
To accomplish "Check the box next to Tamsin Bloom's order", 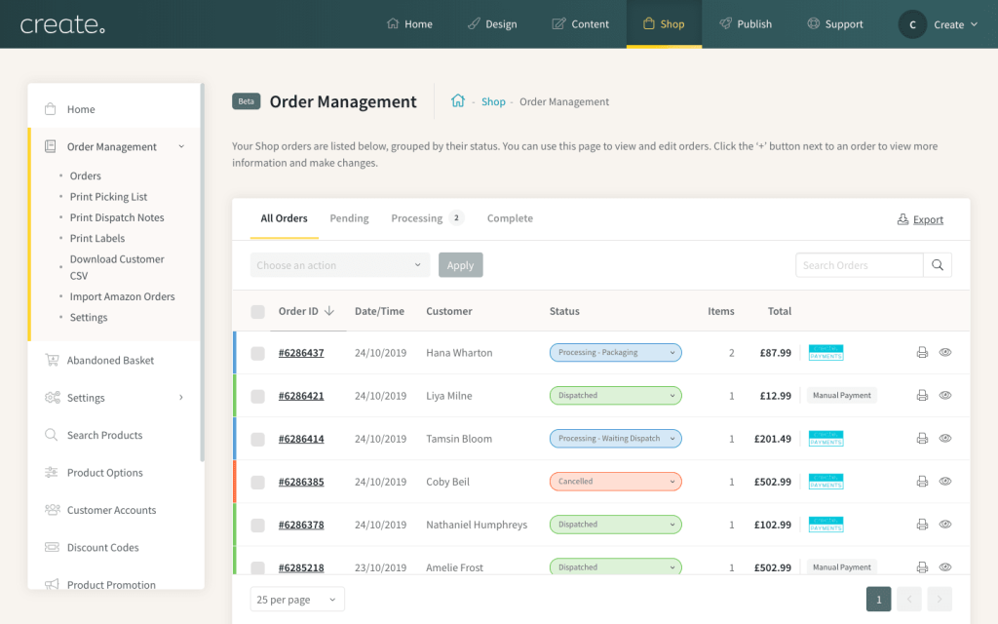I will click(258, 440).
